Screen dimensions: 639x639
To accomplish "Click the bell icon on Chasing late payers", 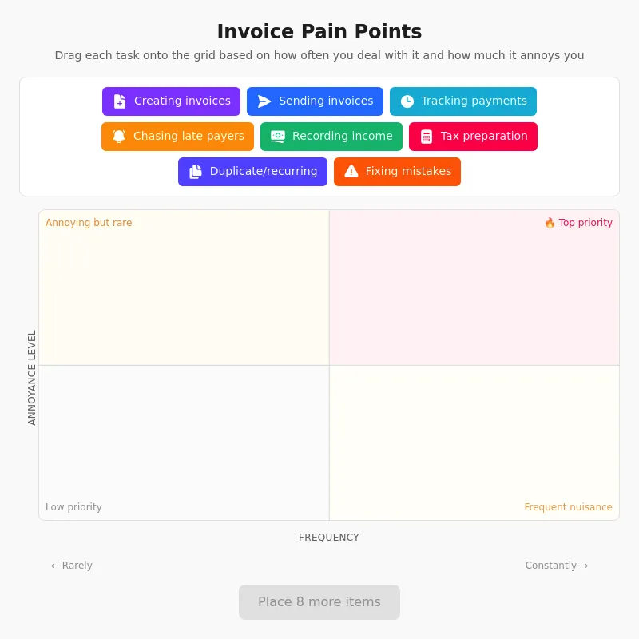I will (x=118, y=136).
